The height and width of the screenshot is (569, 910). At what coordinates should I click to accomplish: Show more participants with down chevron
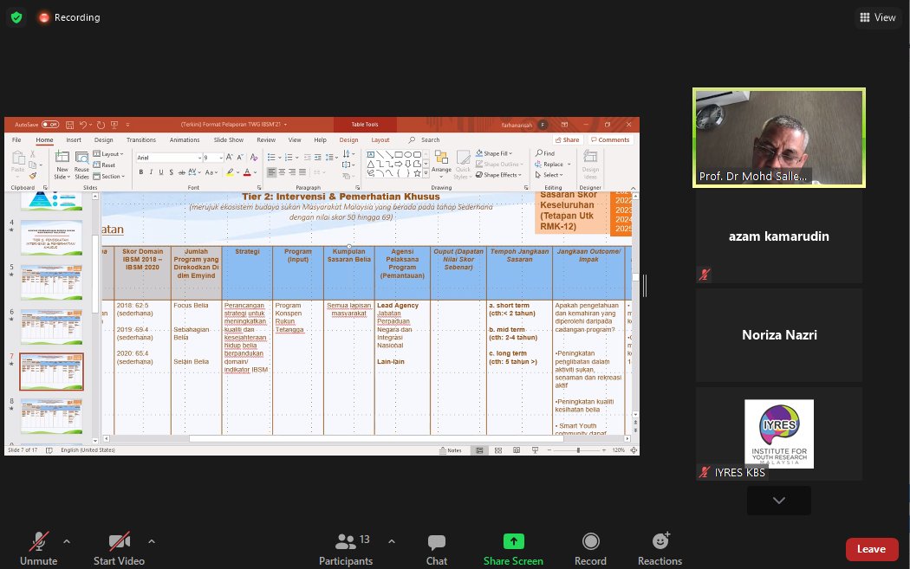778,501
